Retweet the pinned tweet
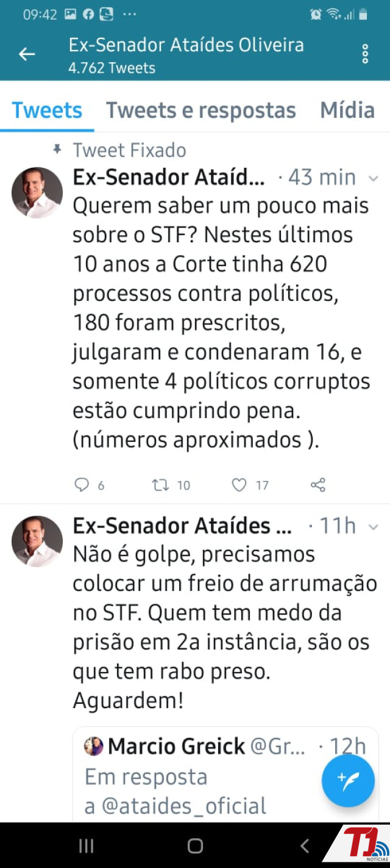The height and width of the screenshot is (868, 390). pyautogui.click(x=161, y=485)
